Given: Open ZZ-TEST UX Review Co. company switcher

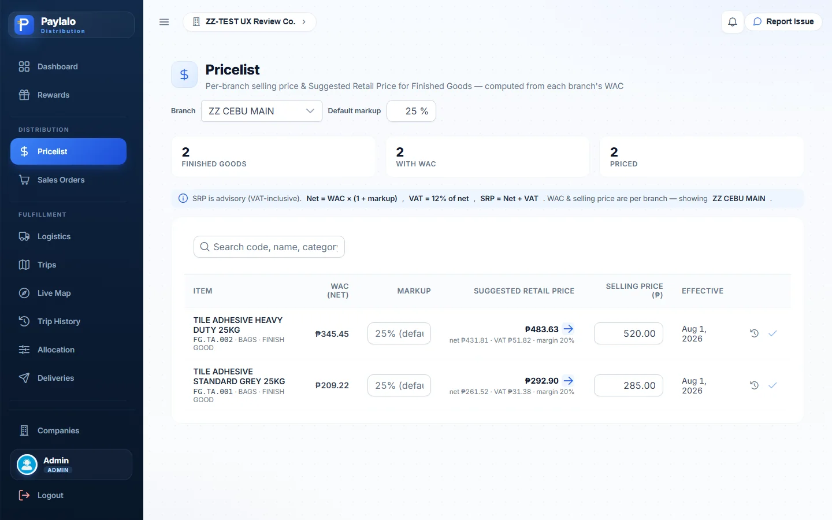Looking at the screenshot, I should tap(250, 22).
